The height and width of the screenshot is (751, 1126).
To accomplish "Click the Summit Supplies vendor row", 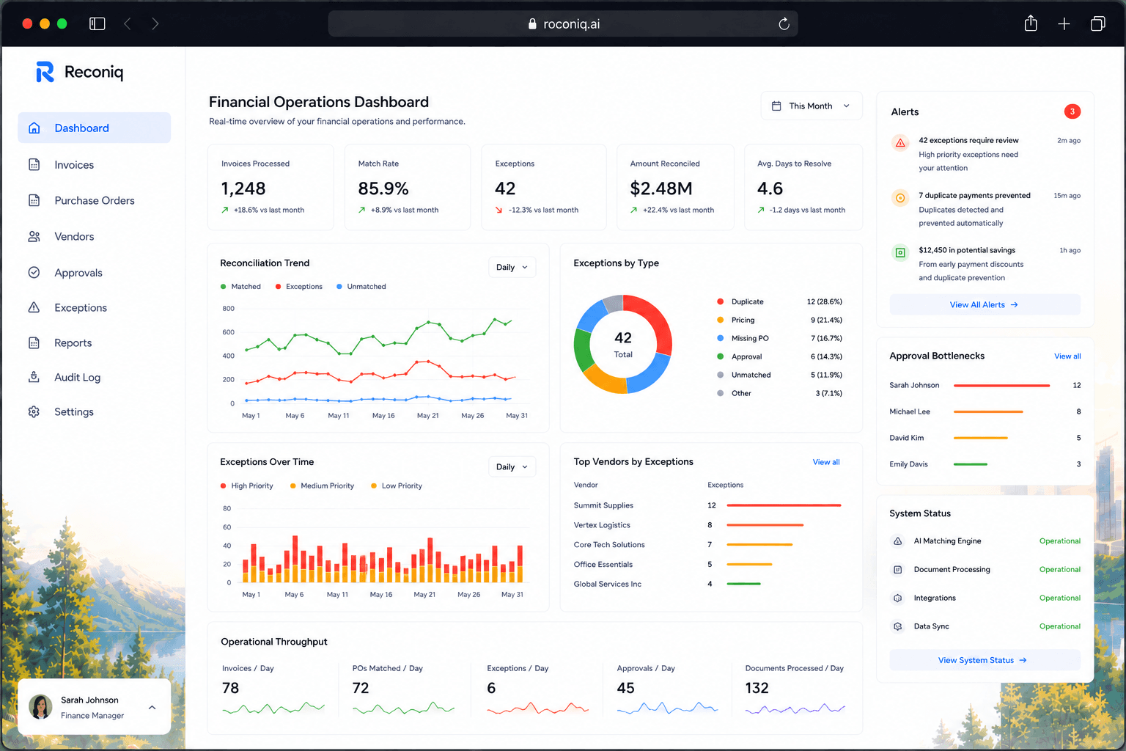I will coord(707,505).
